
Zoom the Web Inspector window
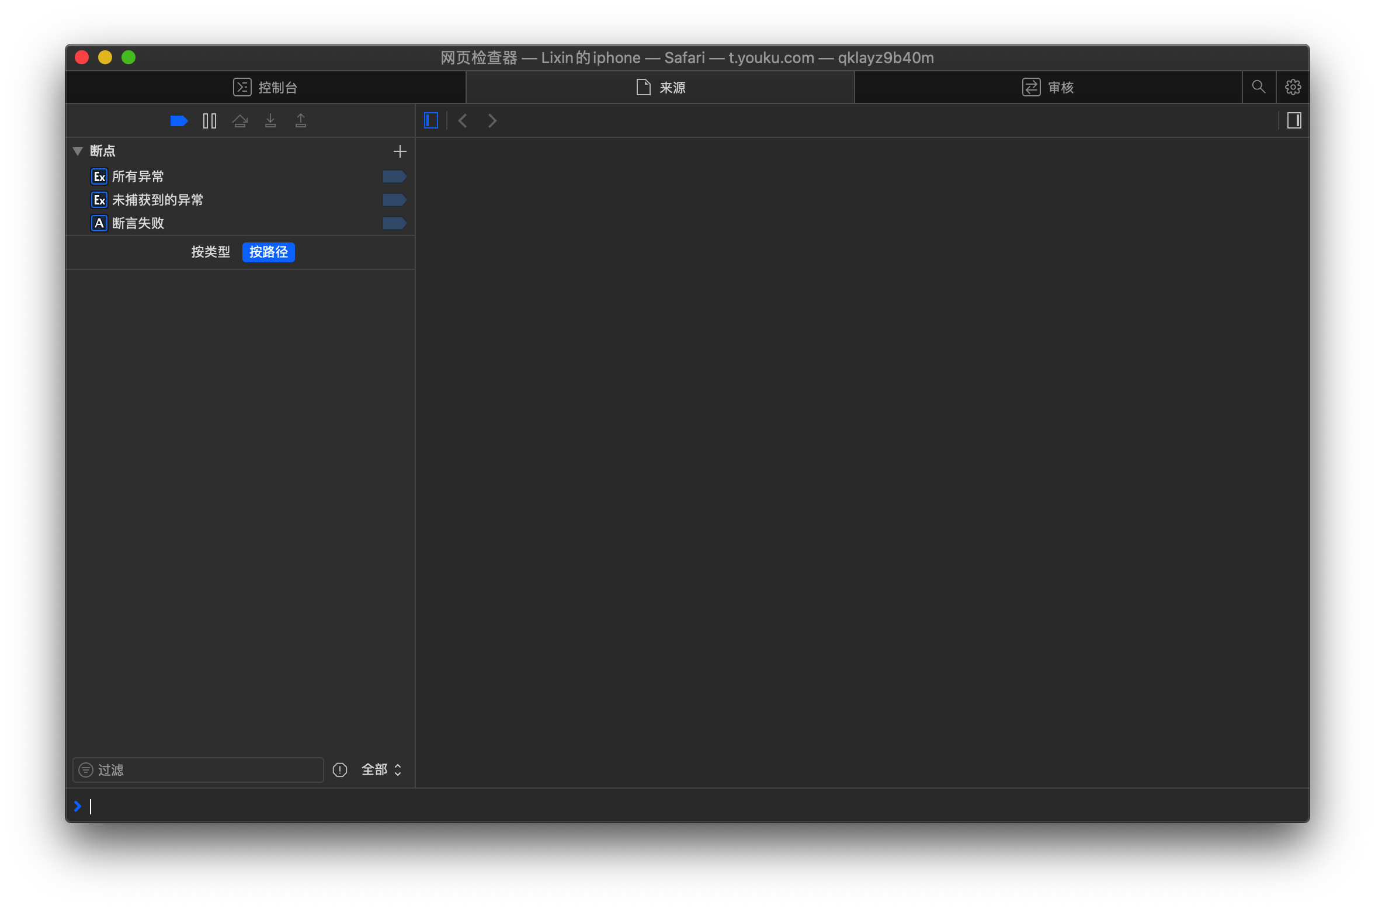tap(129, 57)
